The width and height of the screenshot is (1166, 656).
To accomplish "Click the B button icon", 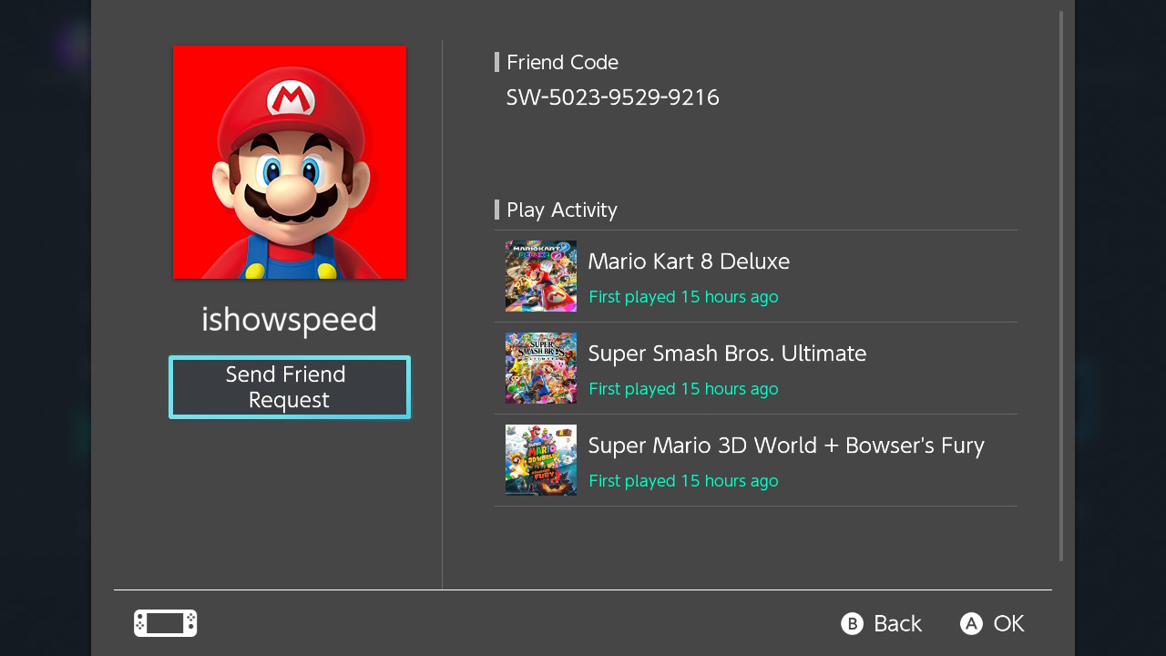I will click(x=852, y=623).
